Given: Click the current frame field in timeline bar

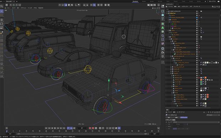Looking at the screenshot, I should (x=82, y=128).
